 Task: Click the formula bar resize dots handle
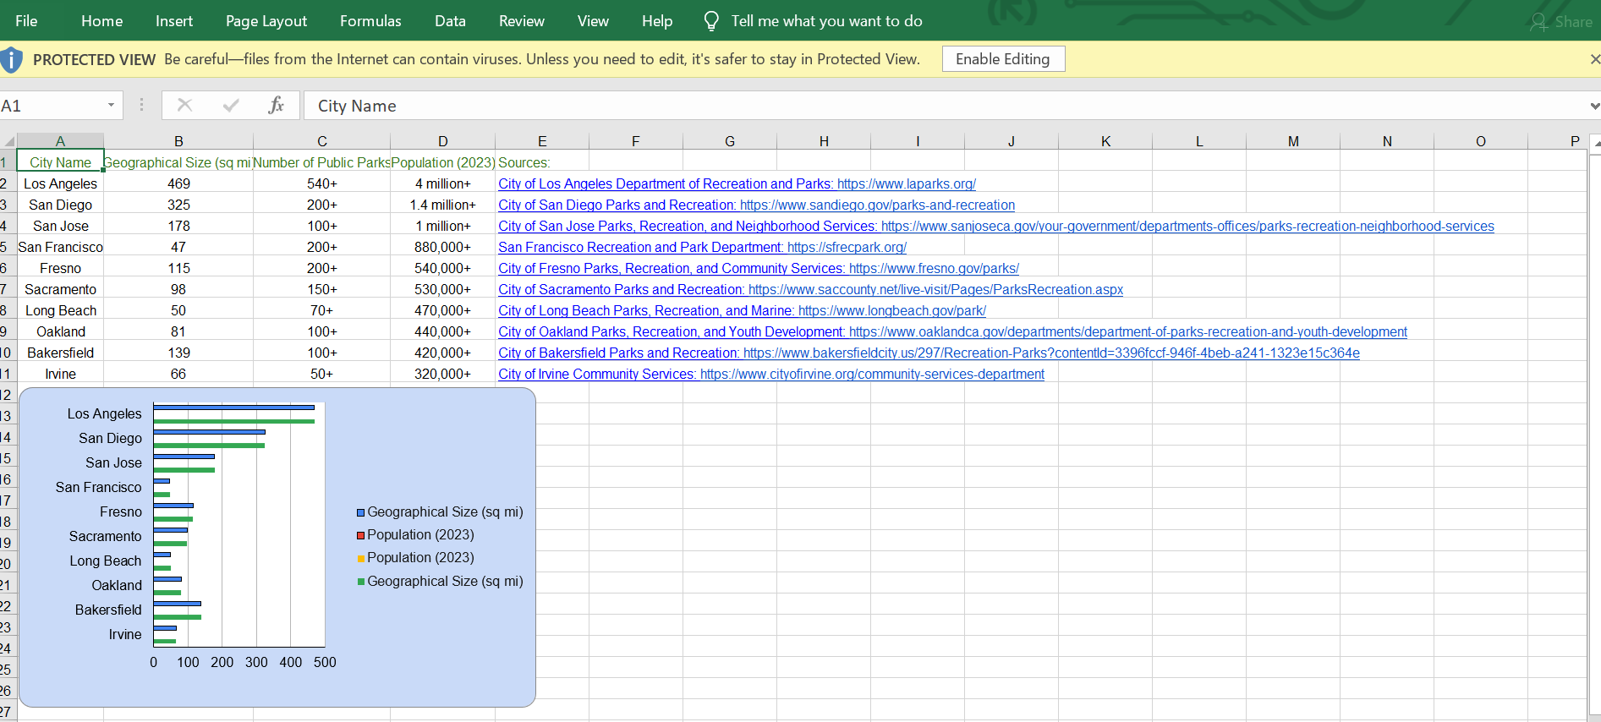coord(141,105)
